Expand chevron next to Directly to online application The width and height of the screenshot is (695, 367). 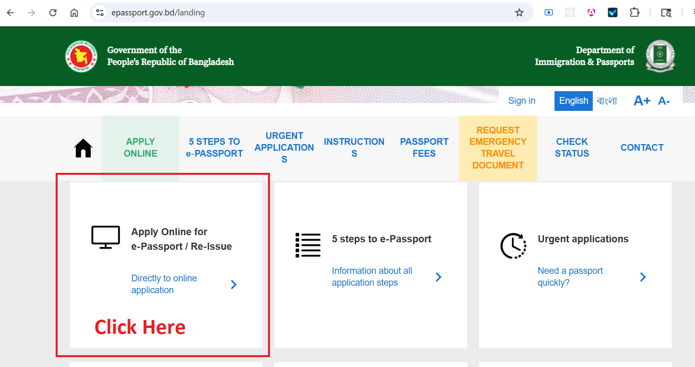click(x=234, y=285)
